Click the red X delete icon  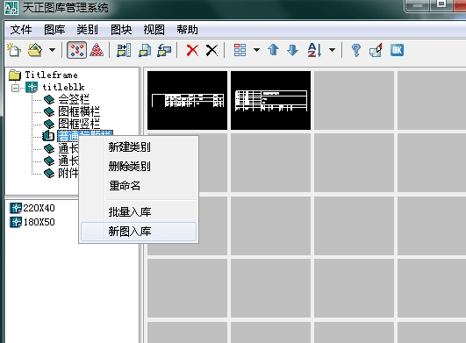pyautogui.click(x=192, y=50)
